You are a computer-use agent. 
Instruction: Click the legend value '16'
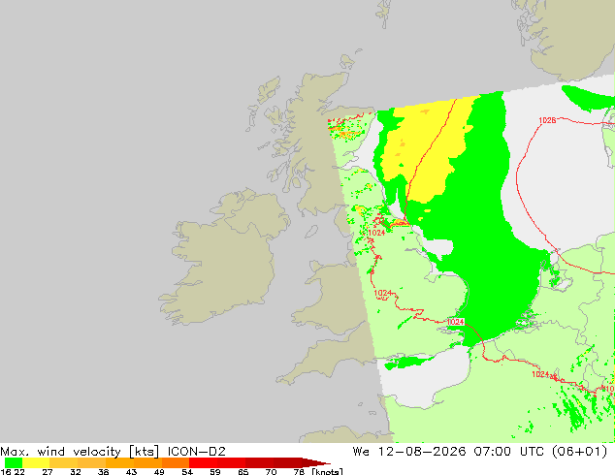6,472
